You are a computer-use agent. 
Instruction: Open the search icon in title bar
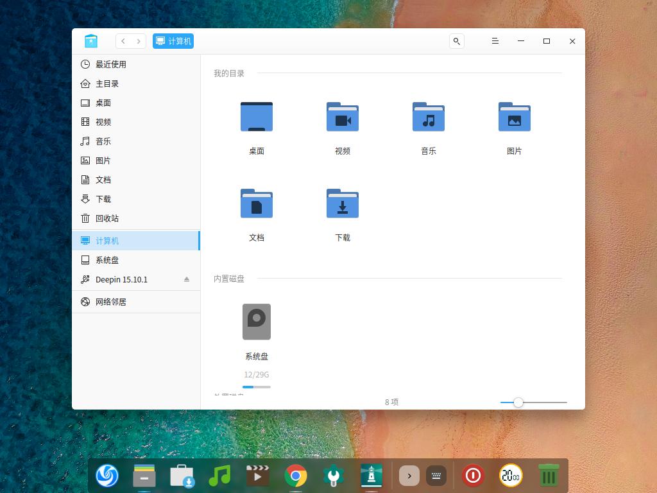coord(456,41)
